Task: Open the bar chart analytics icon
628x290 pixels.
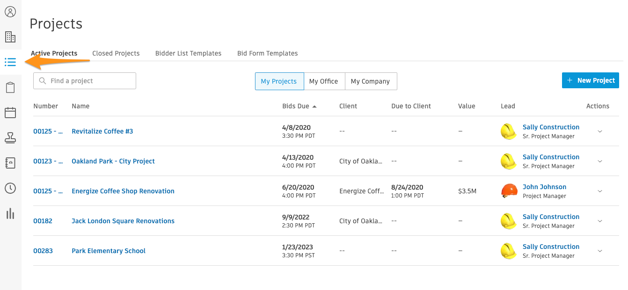Action: pos(10,213)
